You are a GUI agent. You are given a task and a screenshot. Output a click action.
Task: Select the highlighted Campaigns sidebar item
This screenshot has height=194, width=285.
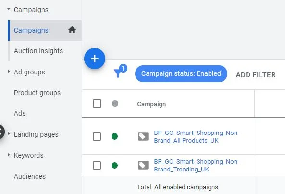coord(45,30)
